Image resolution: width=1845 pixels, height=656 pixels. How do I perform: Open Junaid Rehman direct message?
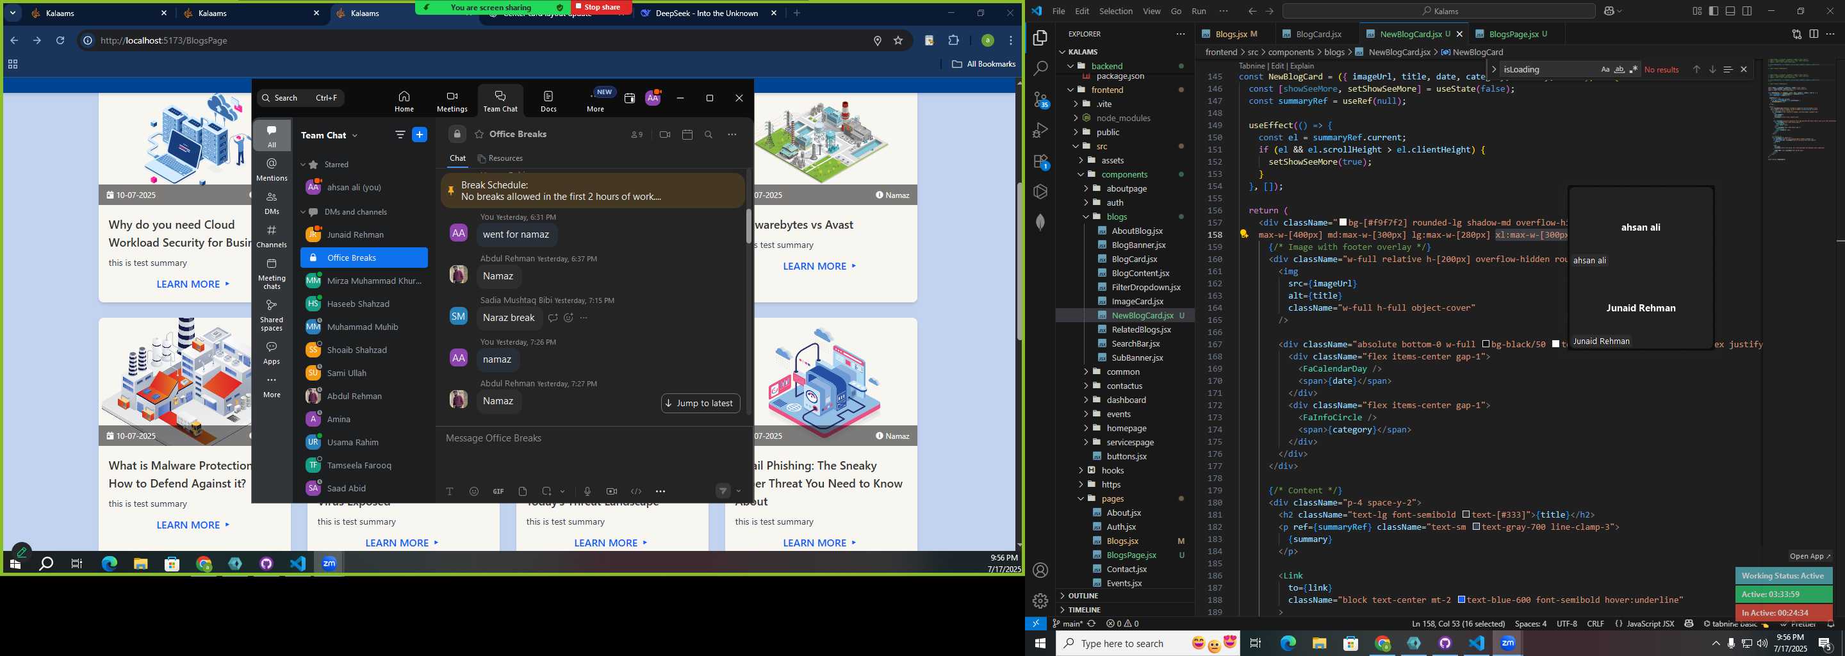pos(364,235)
